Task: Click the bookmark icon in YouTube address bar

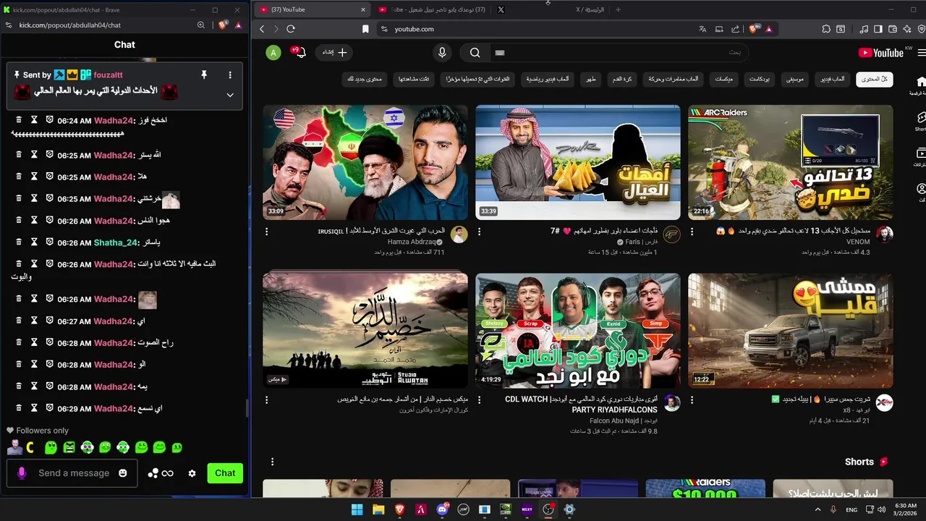Action: pos(365,29)
